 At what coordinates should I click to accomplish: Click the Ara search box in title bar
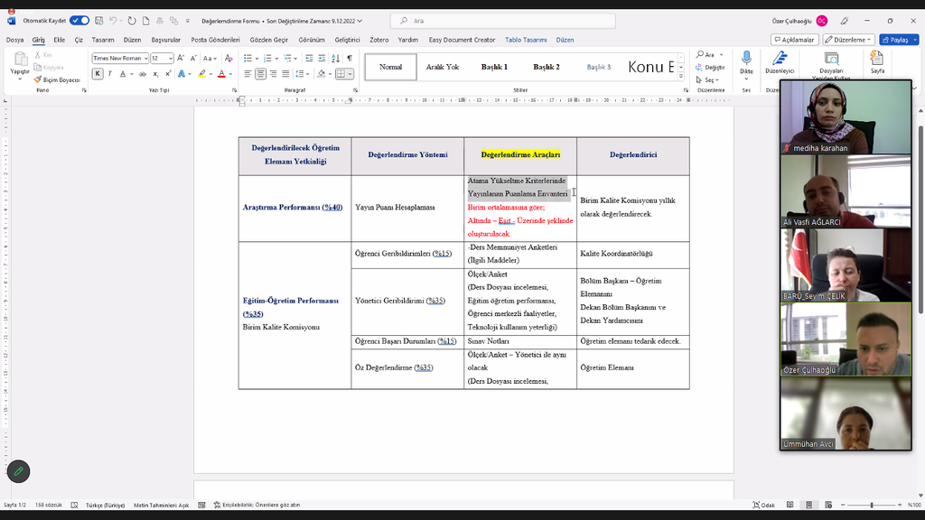point(488,21)
